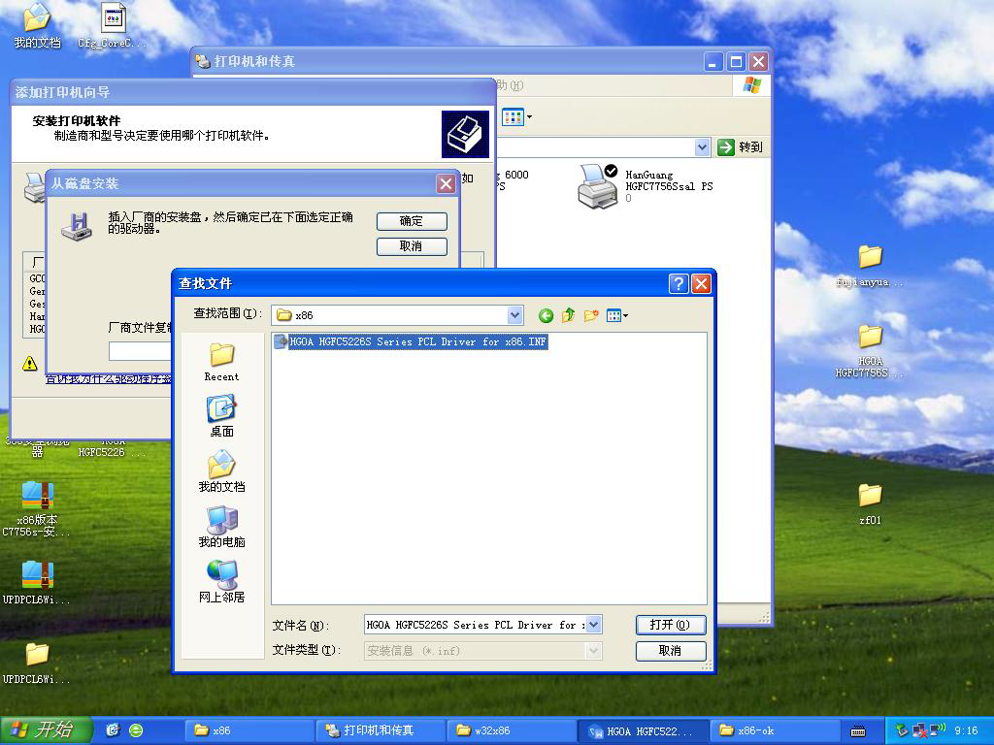Viewport: 994px width, 745px height.
Task: Switch to the x86-ok taskbar button
Action: pos(774,730)
